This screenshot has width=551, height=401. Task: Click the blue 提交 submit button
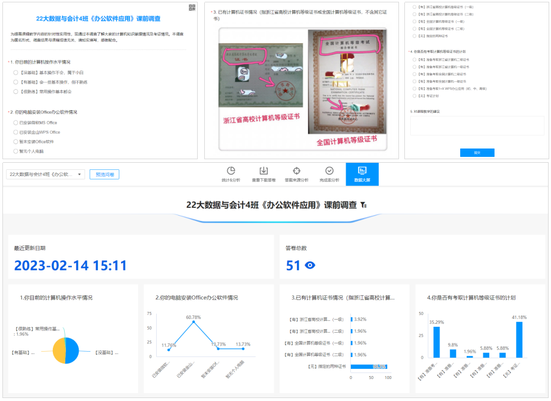(477, 153)
